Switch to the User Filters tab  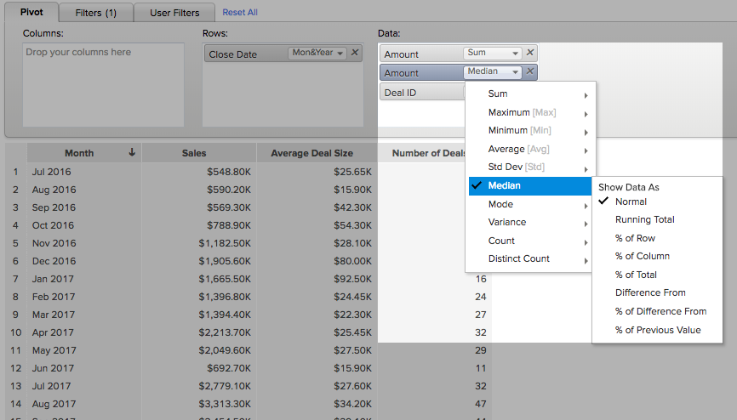(x=174, y=13)
